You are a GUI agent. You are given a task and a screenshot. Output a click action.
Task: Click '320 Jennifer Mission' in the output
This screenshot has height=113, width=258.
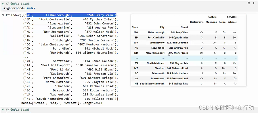pos(95,65)
